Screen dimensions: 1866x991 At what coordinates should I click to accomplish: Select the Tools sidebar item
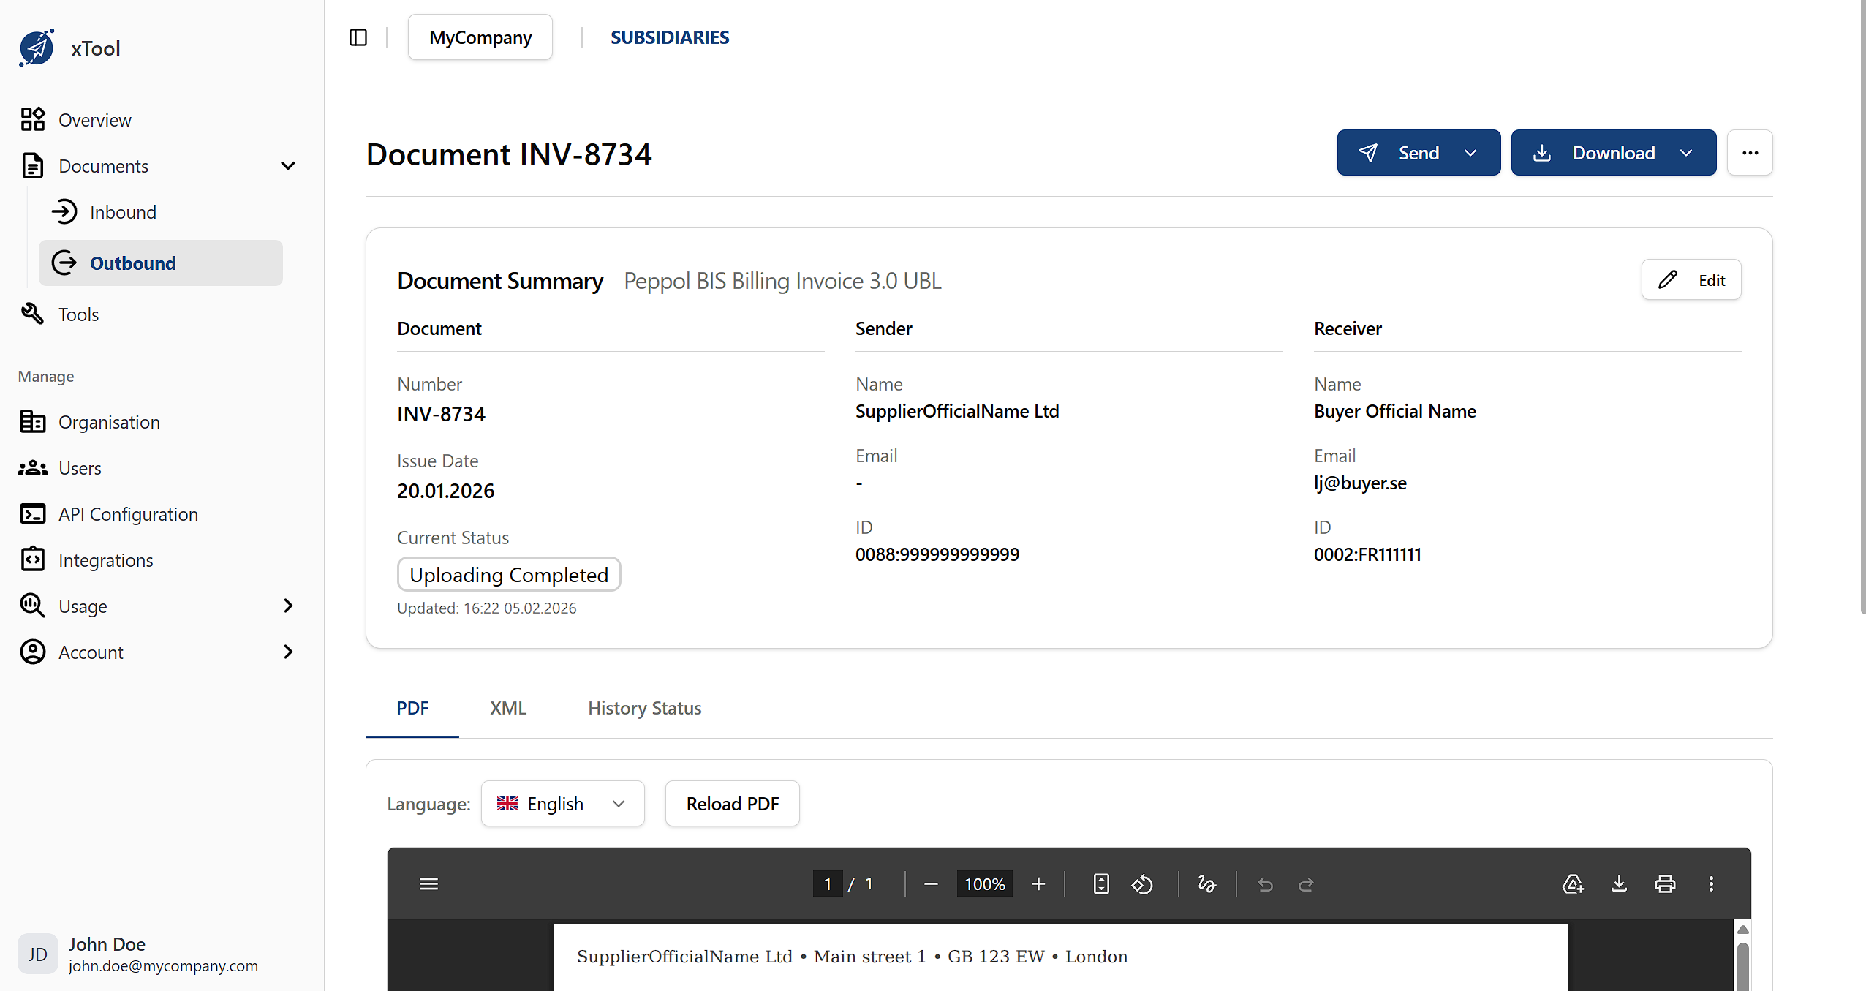(78, 314)
